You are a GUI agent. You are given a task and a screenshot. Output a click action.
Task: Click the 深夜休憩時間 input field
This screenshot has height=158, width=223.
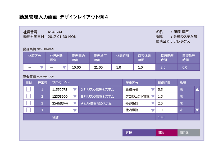pos(144,67)
